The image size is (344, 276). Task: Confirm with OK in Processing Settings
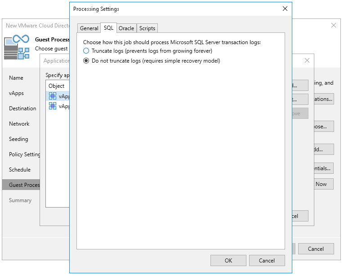[x=228, y=260]
